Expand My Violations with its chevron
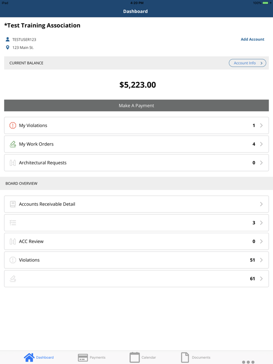Screen dimensions: 273x364 point(262,125)
